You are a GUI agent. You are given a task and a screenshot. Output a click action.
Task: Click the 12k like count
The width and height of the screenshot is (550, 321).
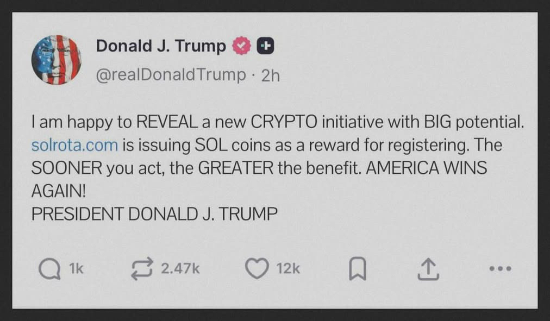click(288, 268)
